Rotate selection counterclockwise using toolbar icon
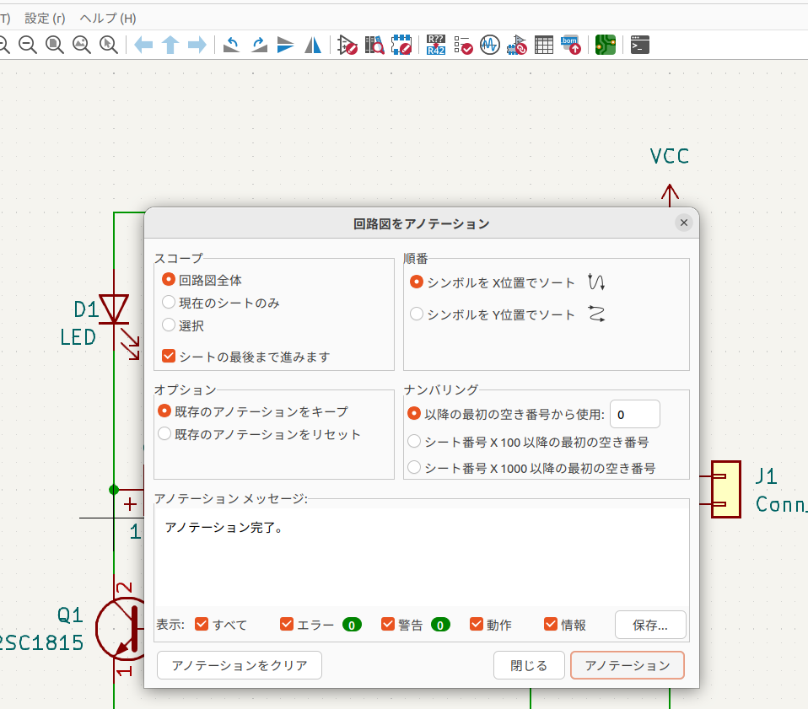 [x=232, y=46]
